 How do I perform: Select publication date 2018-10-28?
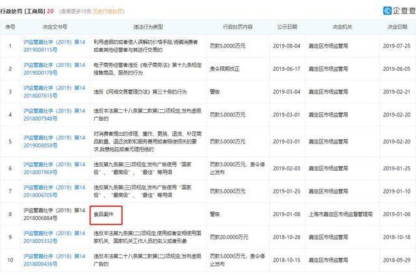pos(287,237)
